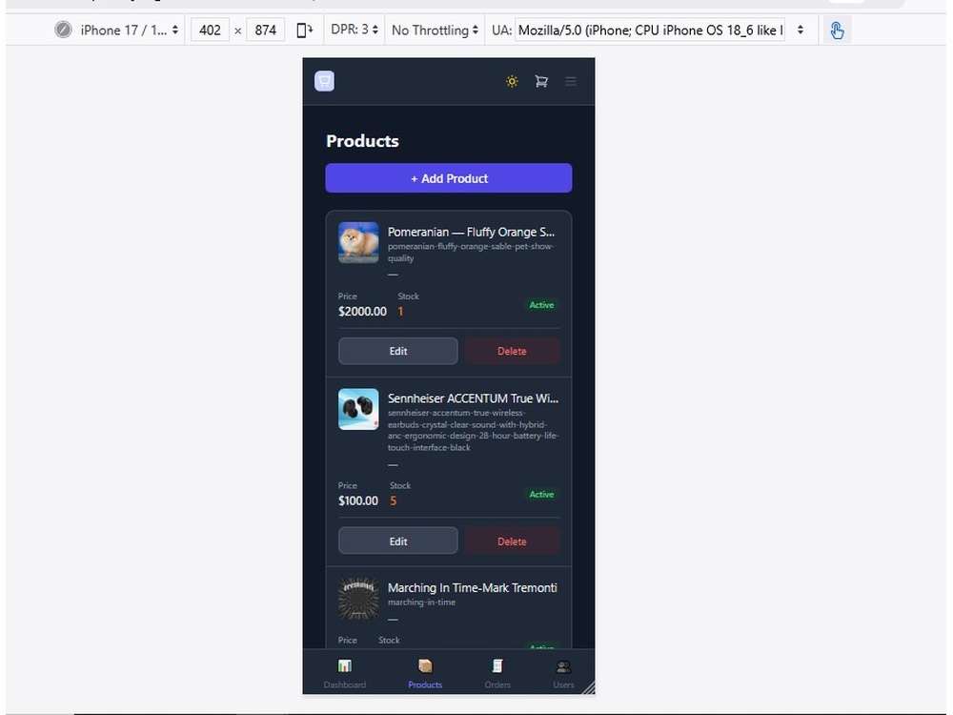
Task: Open the Sennheiser earbuds thumbnail
Action: tap(358, 409)
